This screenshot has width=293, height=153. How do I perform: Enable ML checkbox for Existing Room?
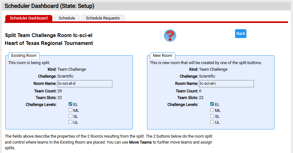pos(70,110)
